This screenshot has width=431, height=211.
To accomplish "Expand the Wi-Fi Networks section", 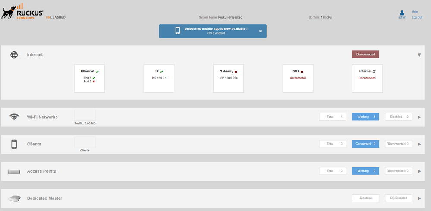I will pyautogui.click(x=418, y=117).
